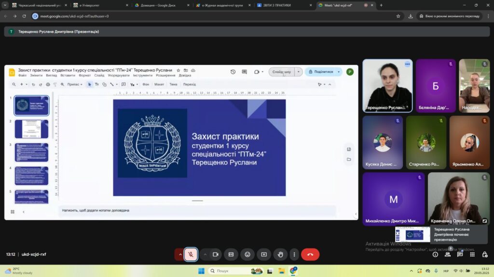Open host controls lock icon
The image size is (494, 277).
[x=485, y=254]
